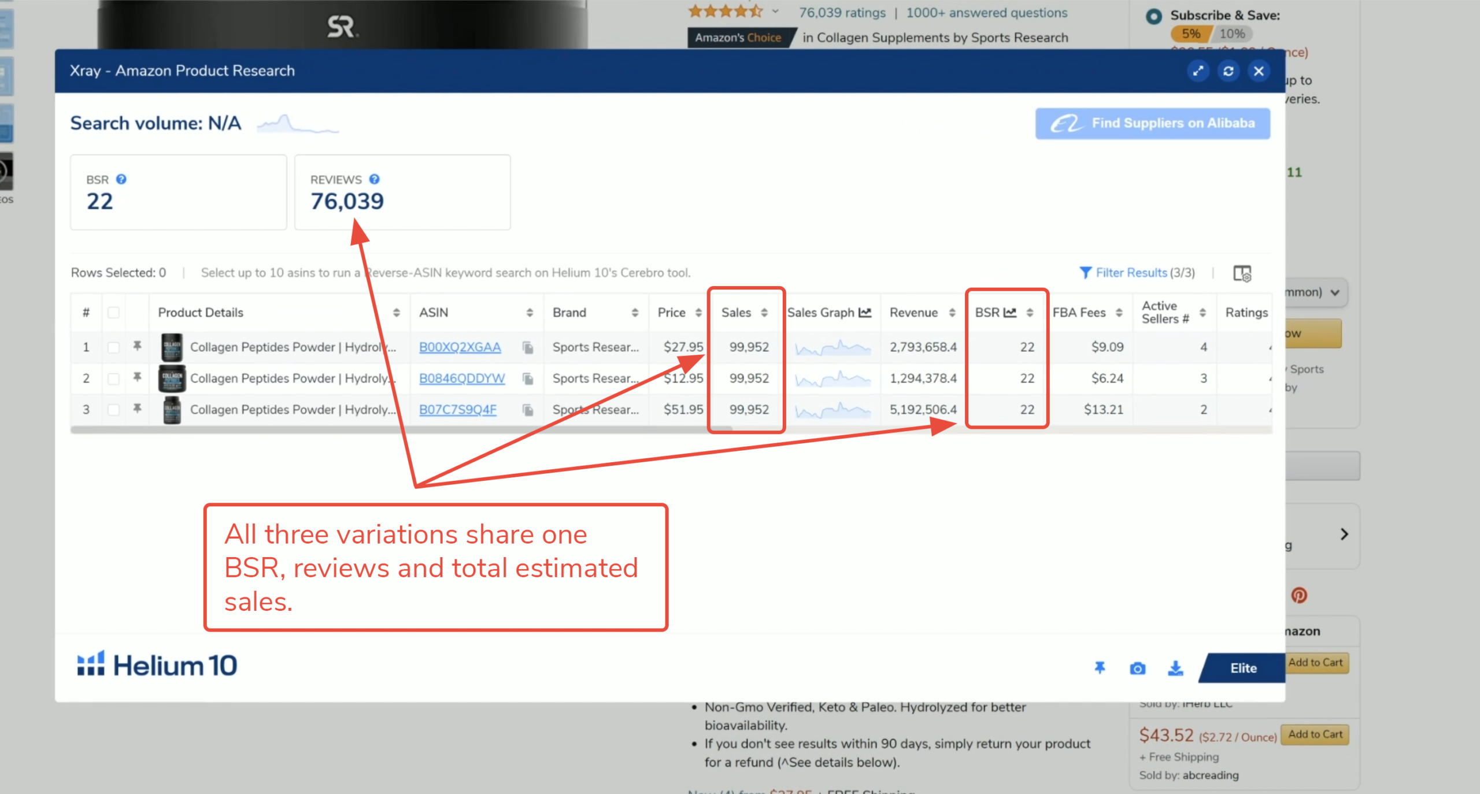Image resolution: width=1480 pixels, height=794 pixels.
Task: Toggle the select-all header checkbox
Action: point(113,313)
